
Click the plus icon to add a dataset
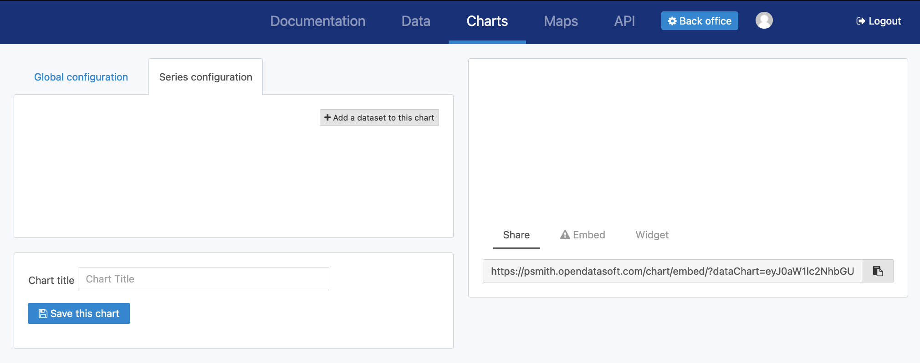pos(327,118)
